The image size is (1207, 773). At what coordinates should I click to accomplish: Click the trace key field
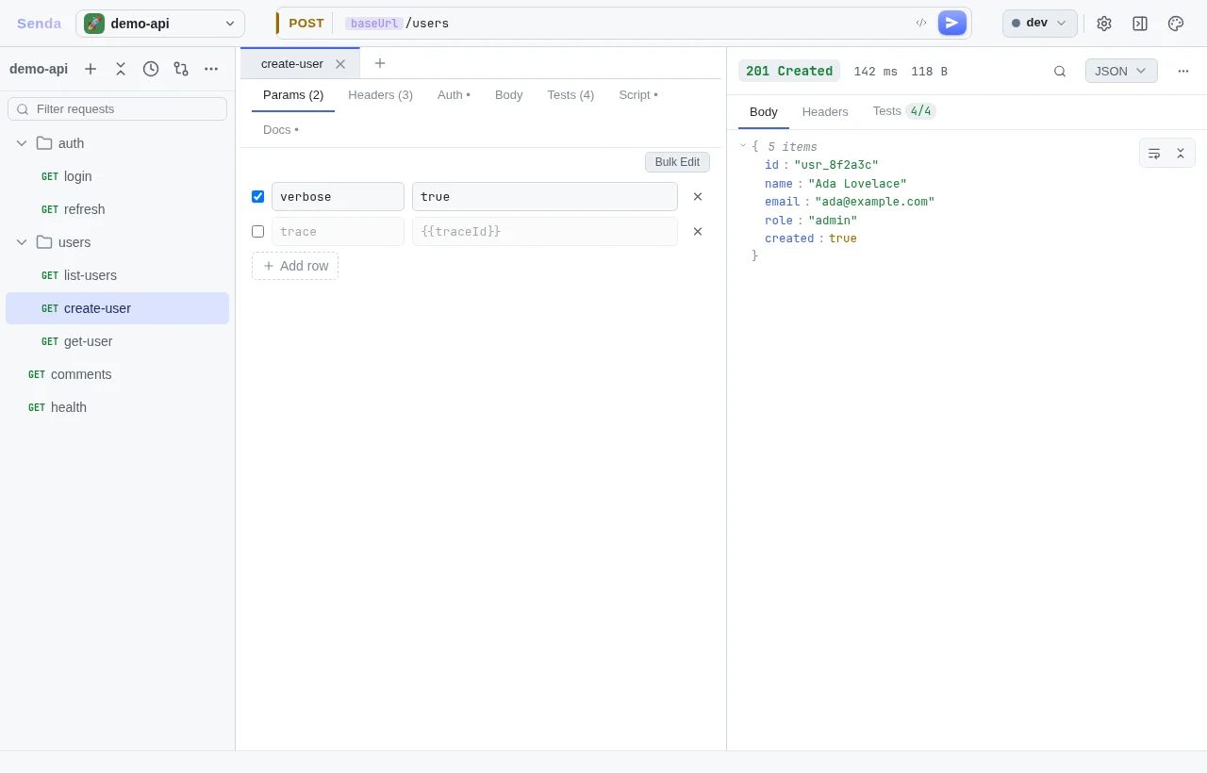click(x=338, y=231)
